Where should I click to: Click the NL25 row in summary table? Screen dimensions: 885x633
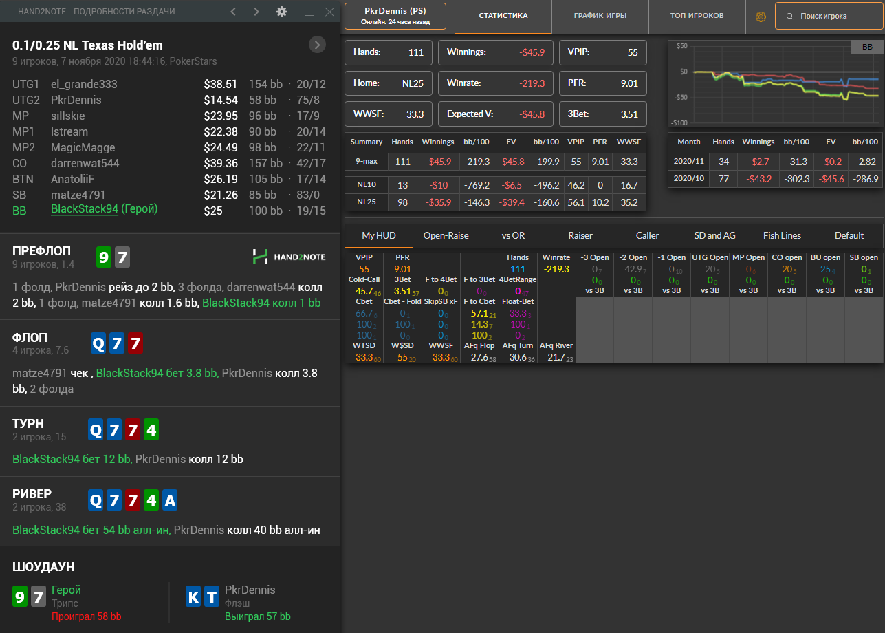coord(495,202)
